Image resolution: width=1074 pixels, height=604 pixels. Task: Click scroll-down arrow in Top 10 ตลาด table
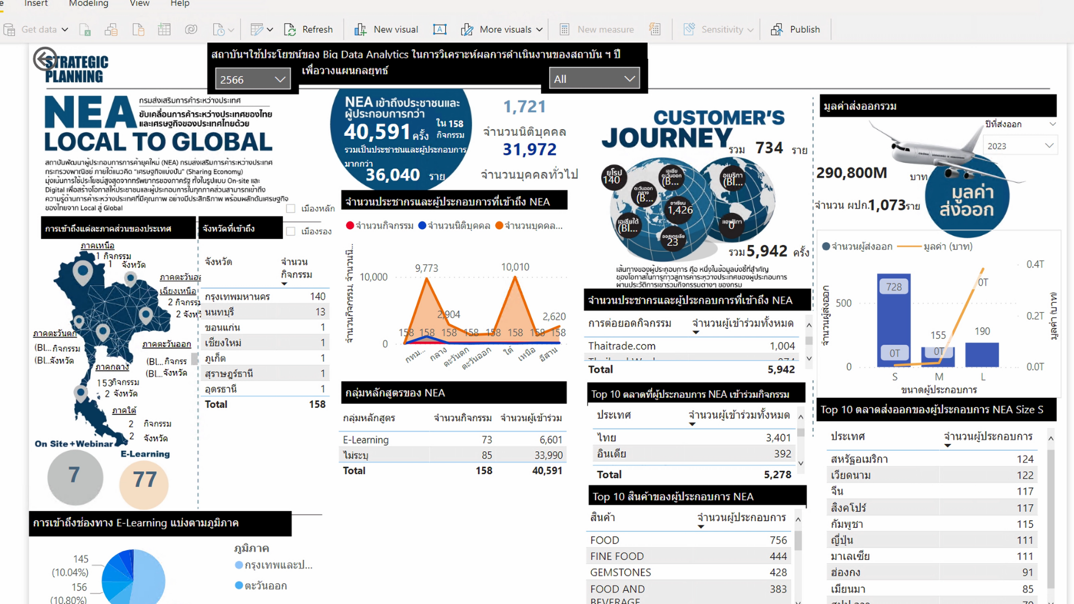coord(801,463)
